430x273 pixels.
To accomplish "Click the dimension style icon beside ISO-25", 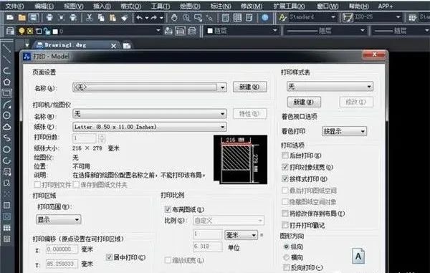I will (x=348, y=18).
